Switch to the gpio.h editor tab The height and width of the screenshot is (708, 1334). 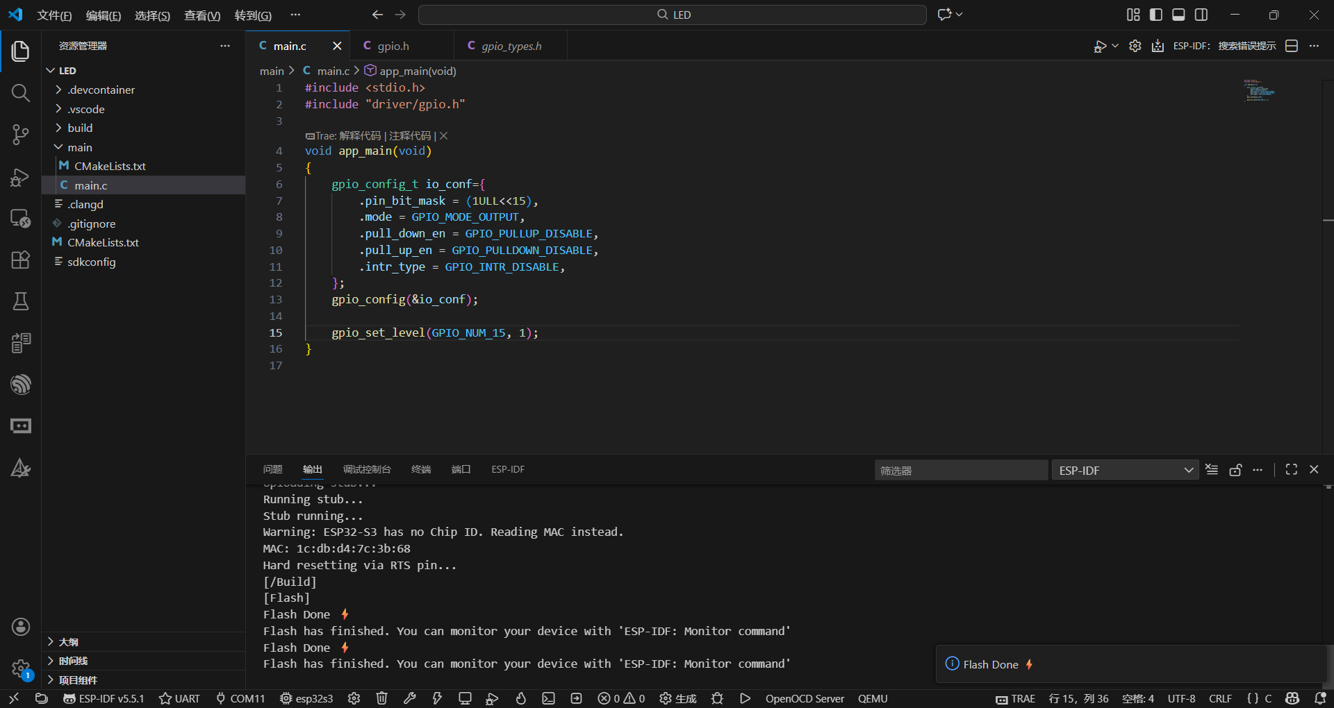coord(402,46)
